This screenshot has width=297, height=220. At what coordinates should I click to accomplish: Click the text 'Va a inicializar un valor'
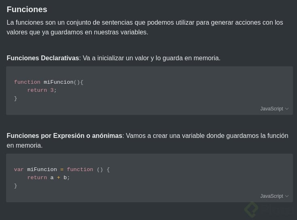tap(116, 58)
